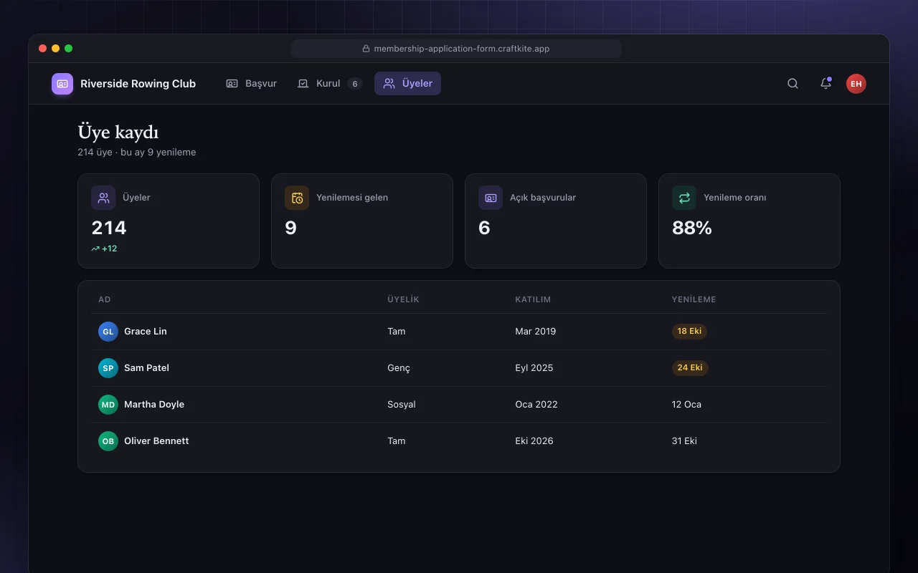Open Martha Doyle's member name

154,405
